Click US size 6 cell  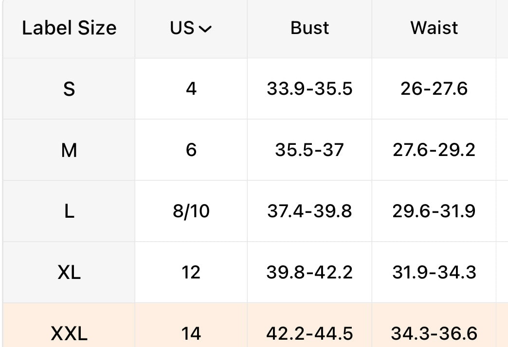pyautogui.click(x=191, y=150)
